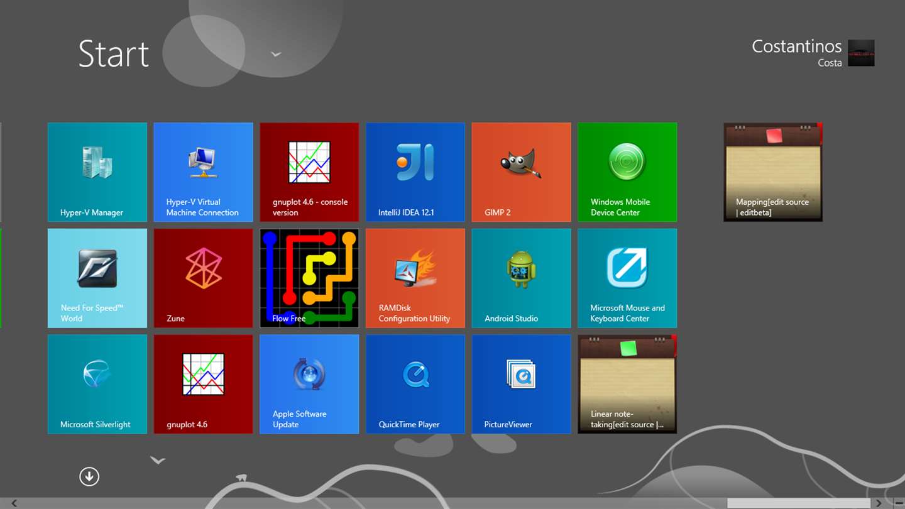The height and width of the screenshot is (509, 905).
Task: Open Apple Software Update
Action: click(x=309, y=384)
